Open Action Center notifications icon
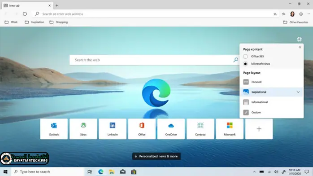 (307, 172)
